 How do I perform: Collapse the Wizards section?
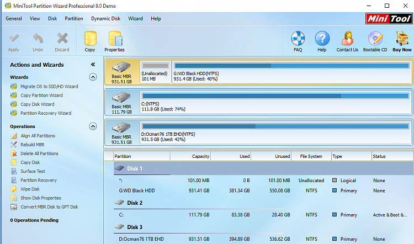[x=93, y=77]
